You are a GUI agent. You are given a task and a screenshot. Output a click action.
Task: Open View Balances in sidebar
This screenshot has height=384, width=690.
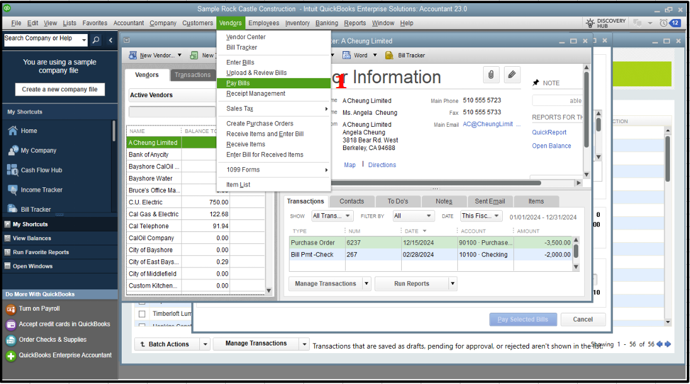(32, 238)
